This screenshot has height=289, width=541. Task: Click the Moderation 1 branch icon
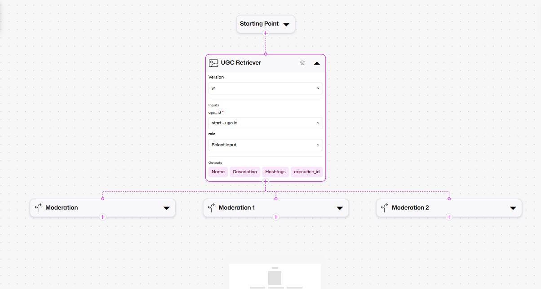coord(211,208)
